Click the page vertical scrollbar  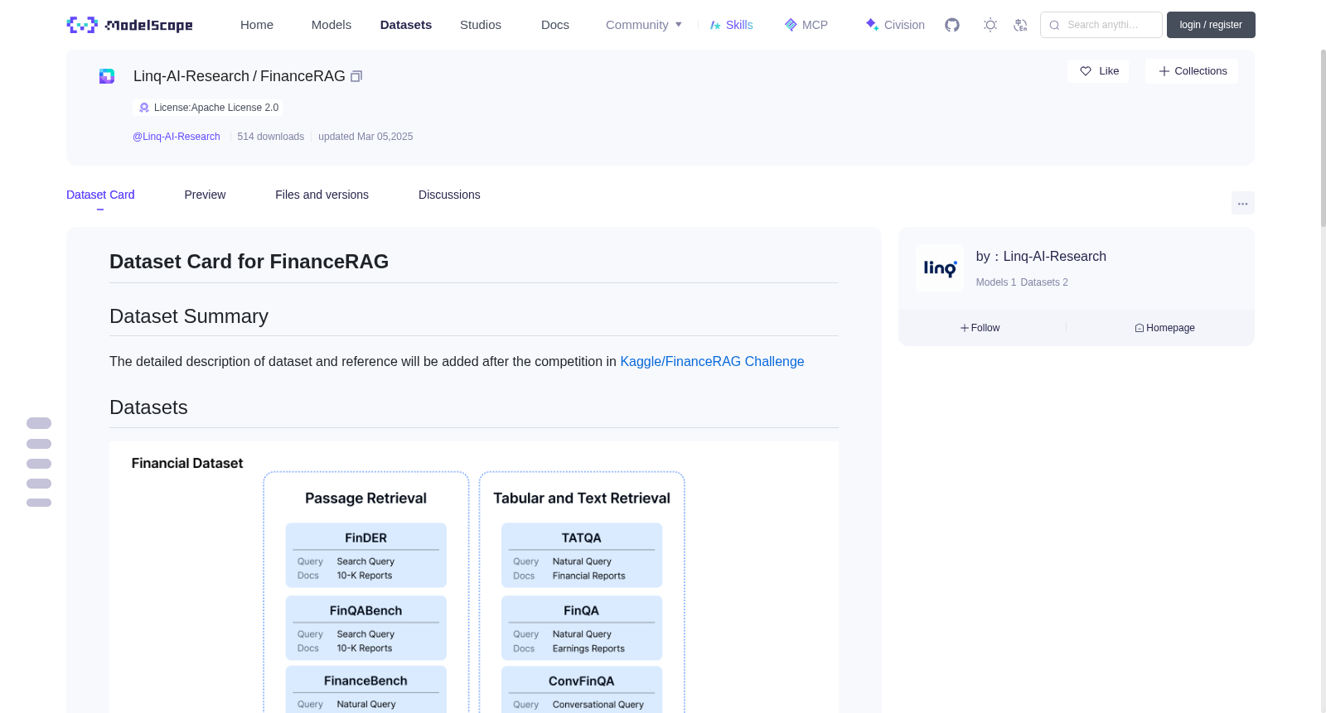1323,137
